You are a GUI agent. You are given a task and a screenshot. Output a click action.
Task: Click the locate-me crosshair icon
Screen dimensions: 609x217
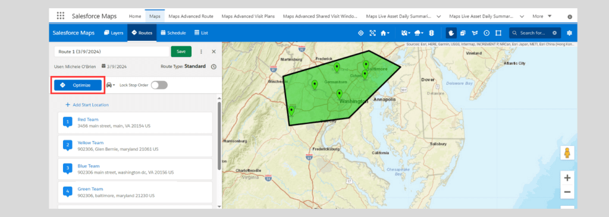tap(361, 33)
